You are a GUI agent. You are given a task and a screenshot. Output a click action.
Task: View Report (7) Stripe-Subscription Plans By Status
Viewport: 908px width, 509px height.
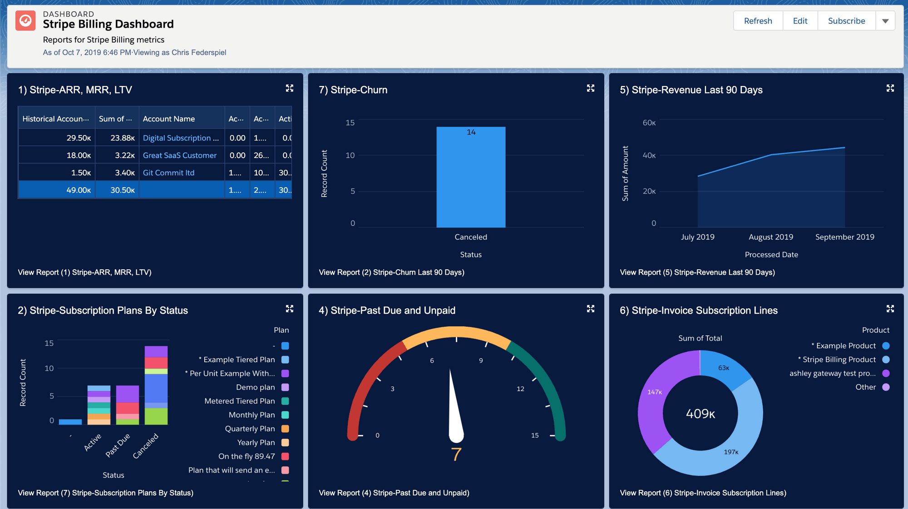[x=105, y=493]
